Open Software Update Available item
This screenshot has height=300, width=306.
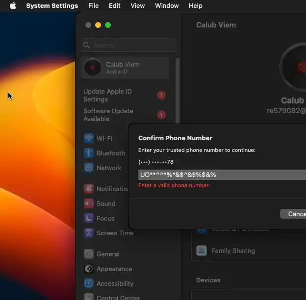125,115
